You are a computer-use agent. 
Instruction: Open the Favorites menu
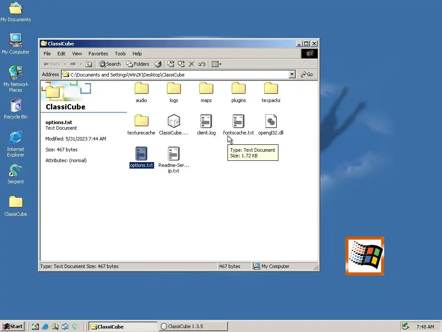point(98,54)
